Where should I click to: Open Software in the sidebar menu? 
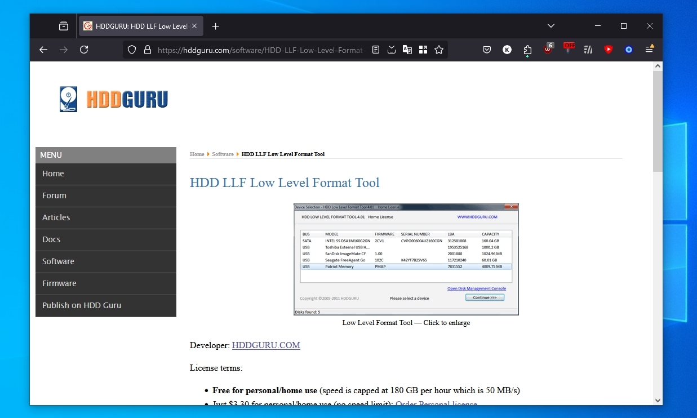point(106,262)
